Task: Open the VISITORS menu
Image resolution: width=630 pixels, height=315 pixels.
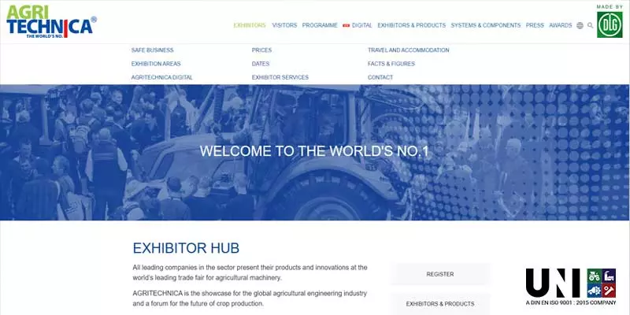Action: point(284,25)
